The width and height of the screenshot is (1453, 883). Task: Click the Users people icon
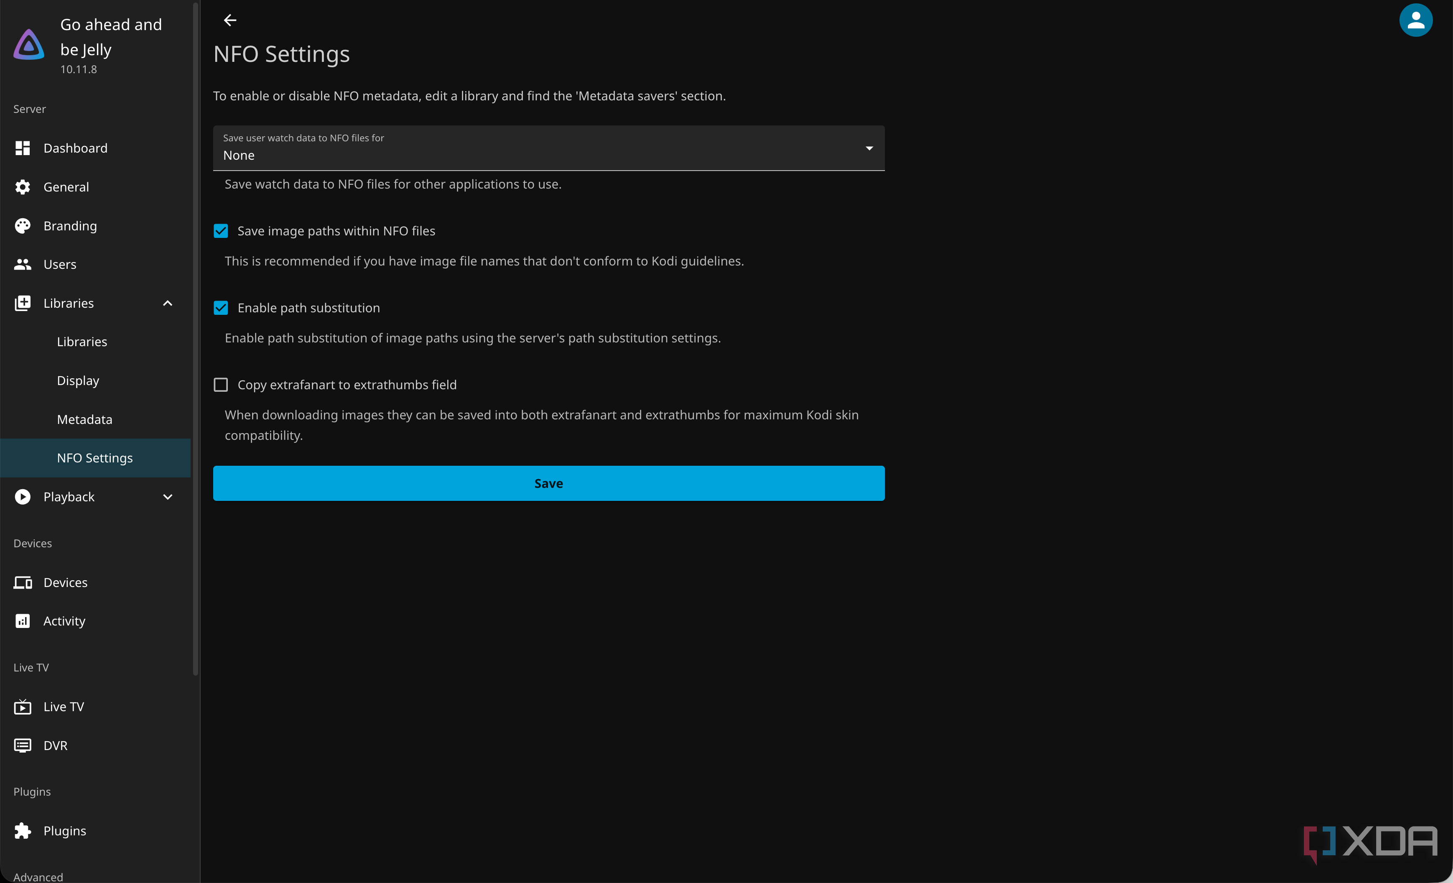[x=23, y=264]
